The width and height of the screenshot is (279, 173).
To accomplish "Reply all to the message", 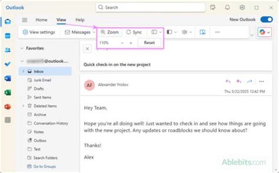I will [239, 81].
